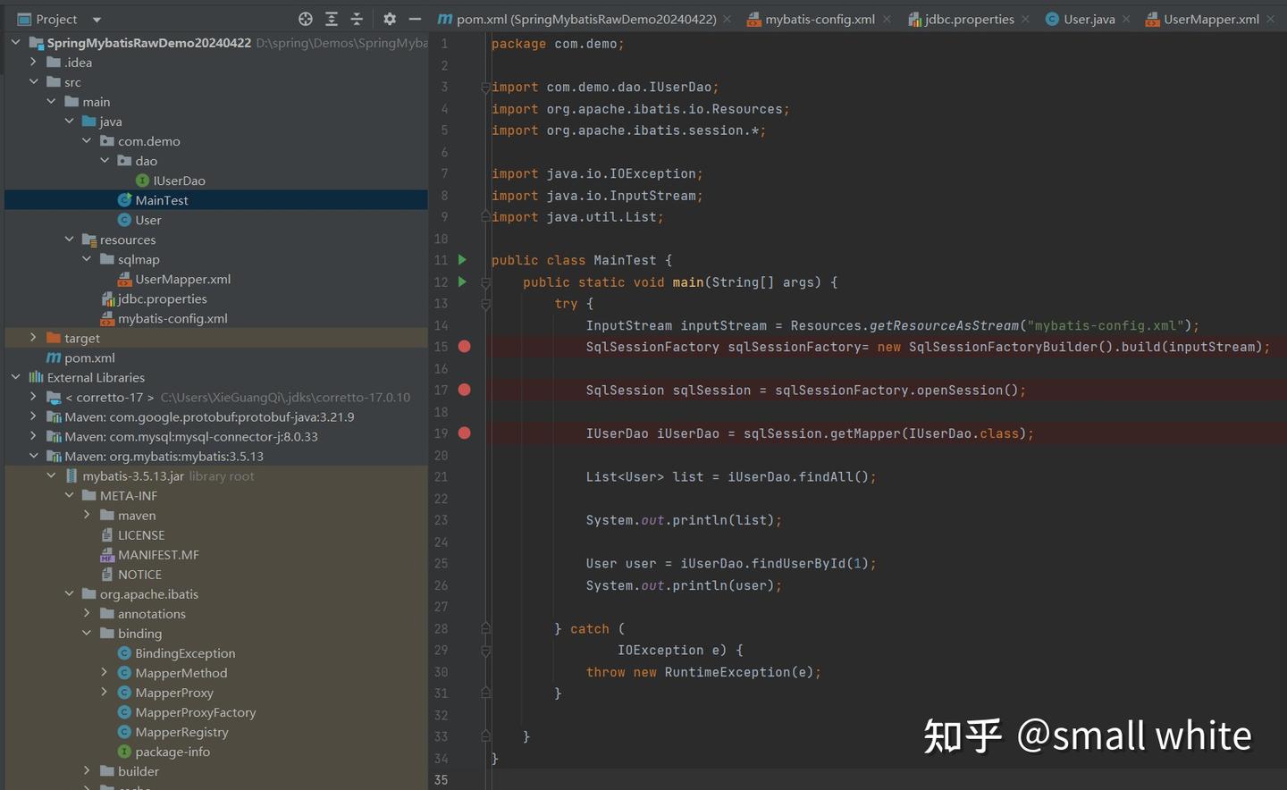Click Expand All in the Project toolbar
Screen dimensions: 1287x790
[331, 18]
